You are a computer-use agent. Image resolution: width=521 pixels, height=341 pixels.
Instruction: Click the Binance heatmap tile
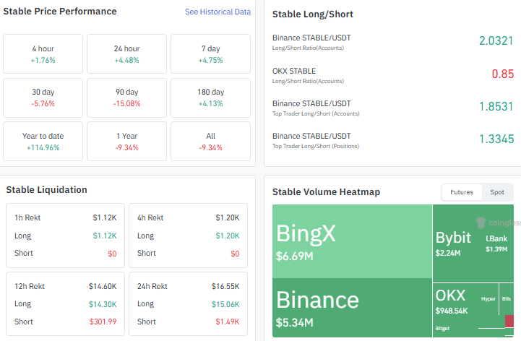click(352, 308)
